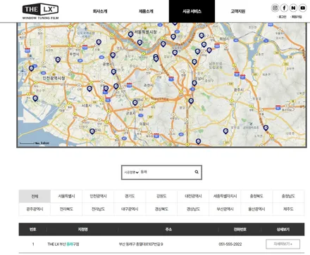This screenshot has width=310, height=255.
Task: Select the 대전광역시 region tab
Action: coord(193,196)
